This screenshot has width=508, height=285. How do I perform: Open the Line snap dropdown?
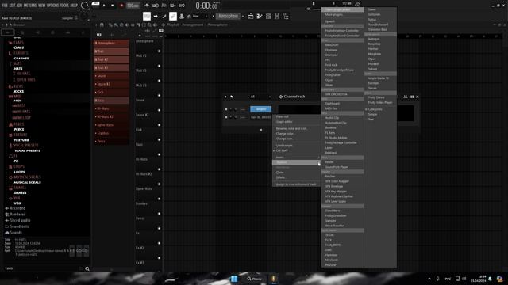[x=200, y=16]
